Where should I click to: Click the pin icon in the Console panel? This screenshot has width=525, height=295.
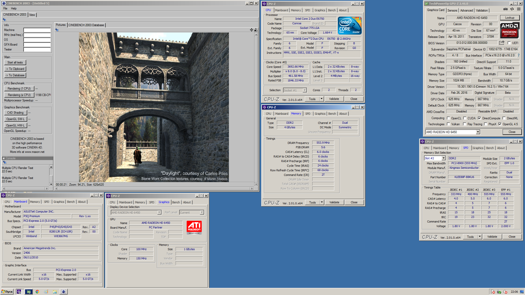point(4,162)
